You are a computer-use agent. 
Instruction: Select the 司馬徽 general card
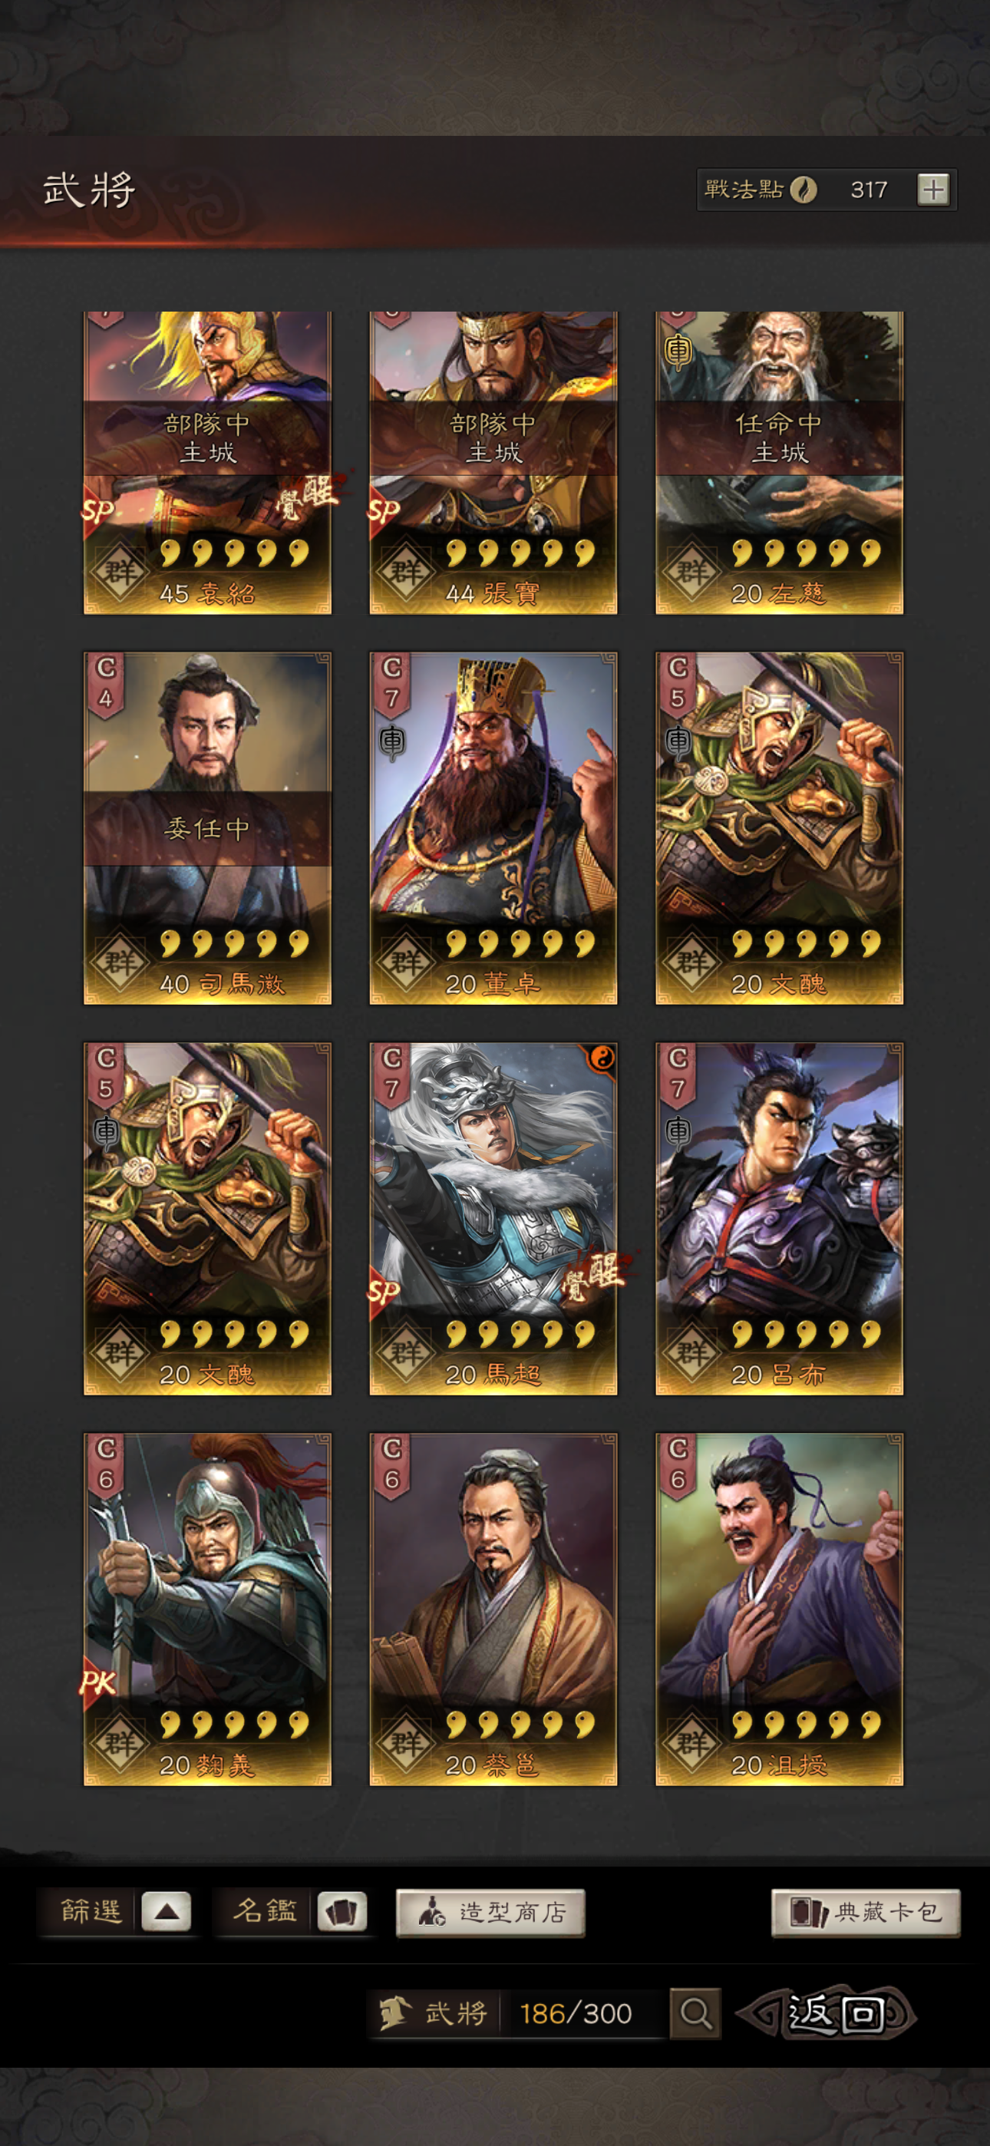tap(207, 827)
